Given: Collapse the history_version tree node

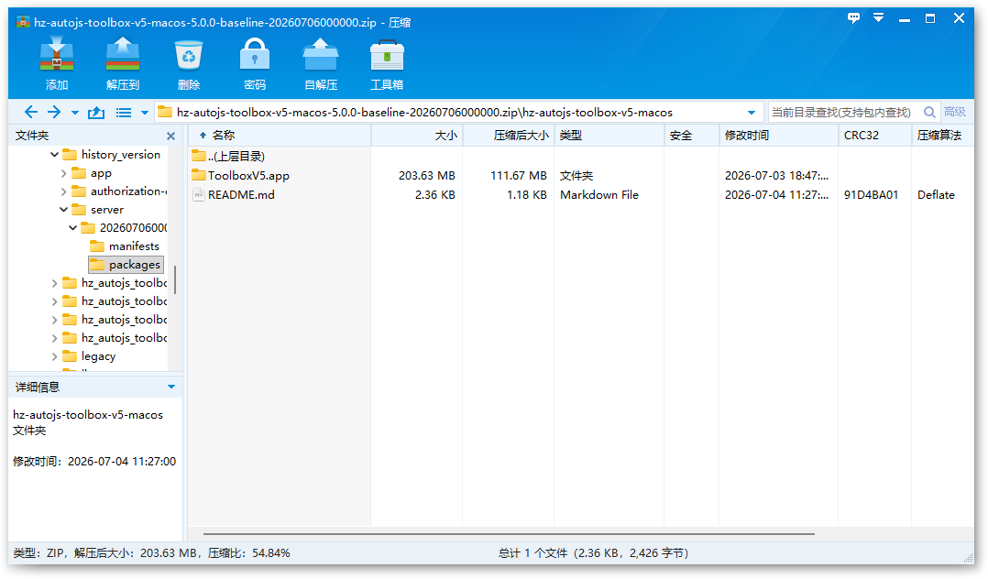Looking at the screenshot, I should tap(54, 154).
